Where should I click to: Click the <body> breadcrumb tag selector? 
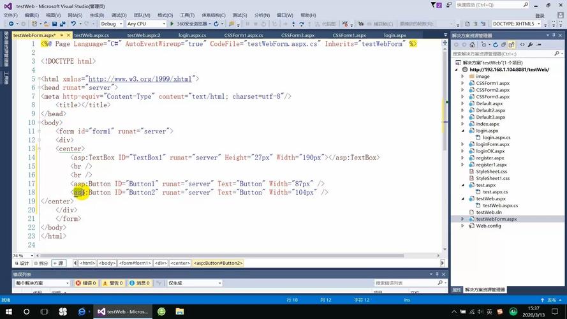coord(107,263)
